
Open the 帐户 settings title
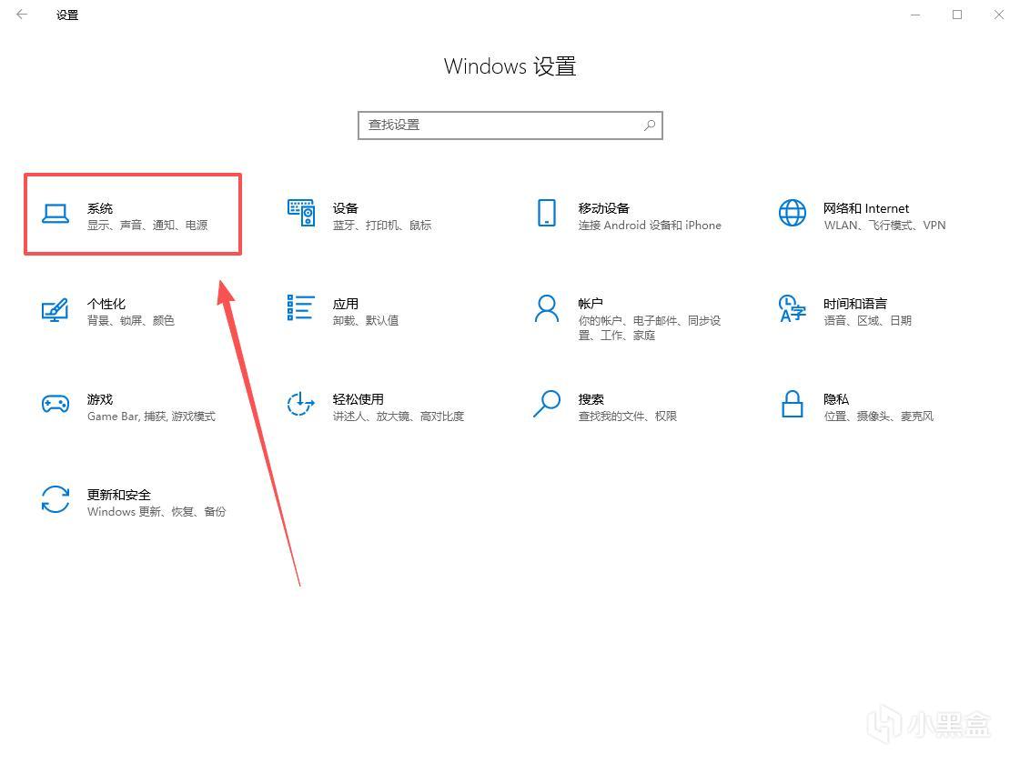coord(590,304)
